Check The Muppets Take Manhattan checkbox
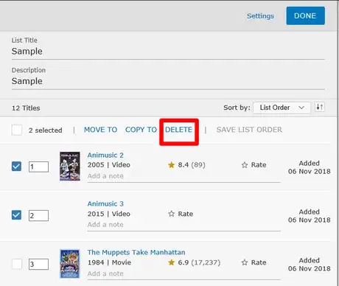Image resolution: width=339 pixels, height=286 pixels. click(x=17, y=264)
